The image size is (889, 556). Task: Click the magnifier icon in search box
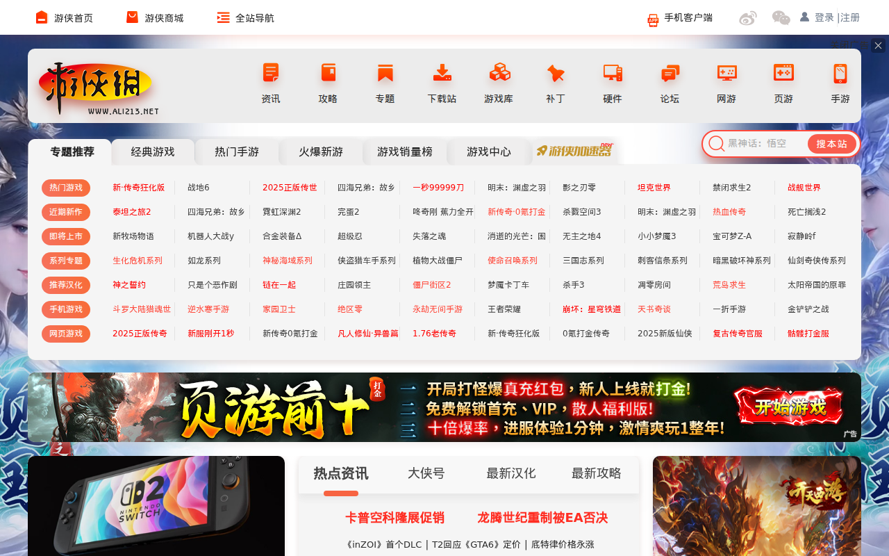pyautogui.click(x=716, y=144)
